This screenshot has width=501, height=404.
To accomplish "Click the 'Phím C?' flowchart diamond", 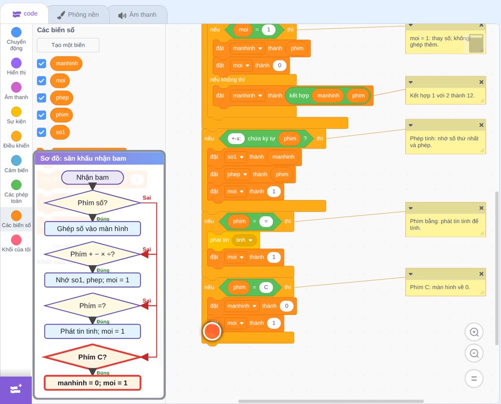I will tap(92, 357).
